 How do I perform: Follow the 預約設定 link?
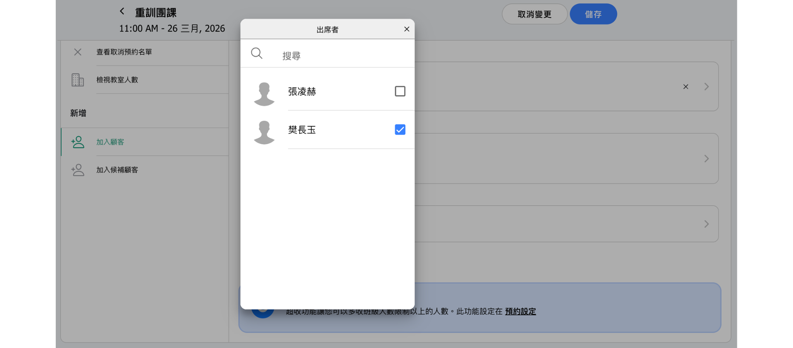coord(520,311)
